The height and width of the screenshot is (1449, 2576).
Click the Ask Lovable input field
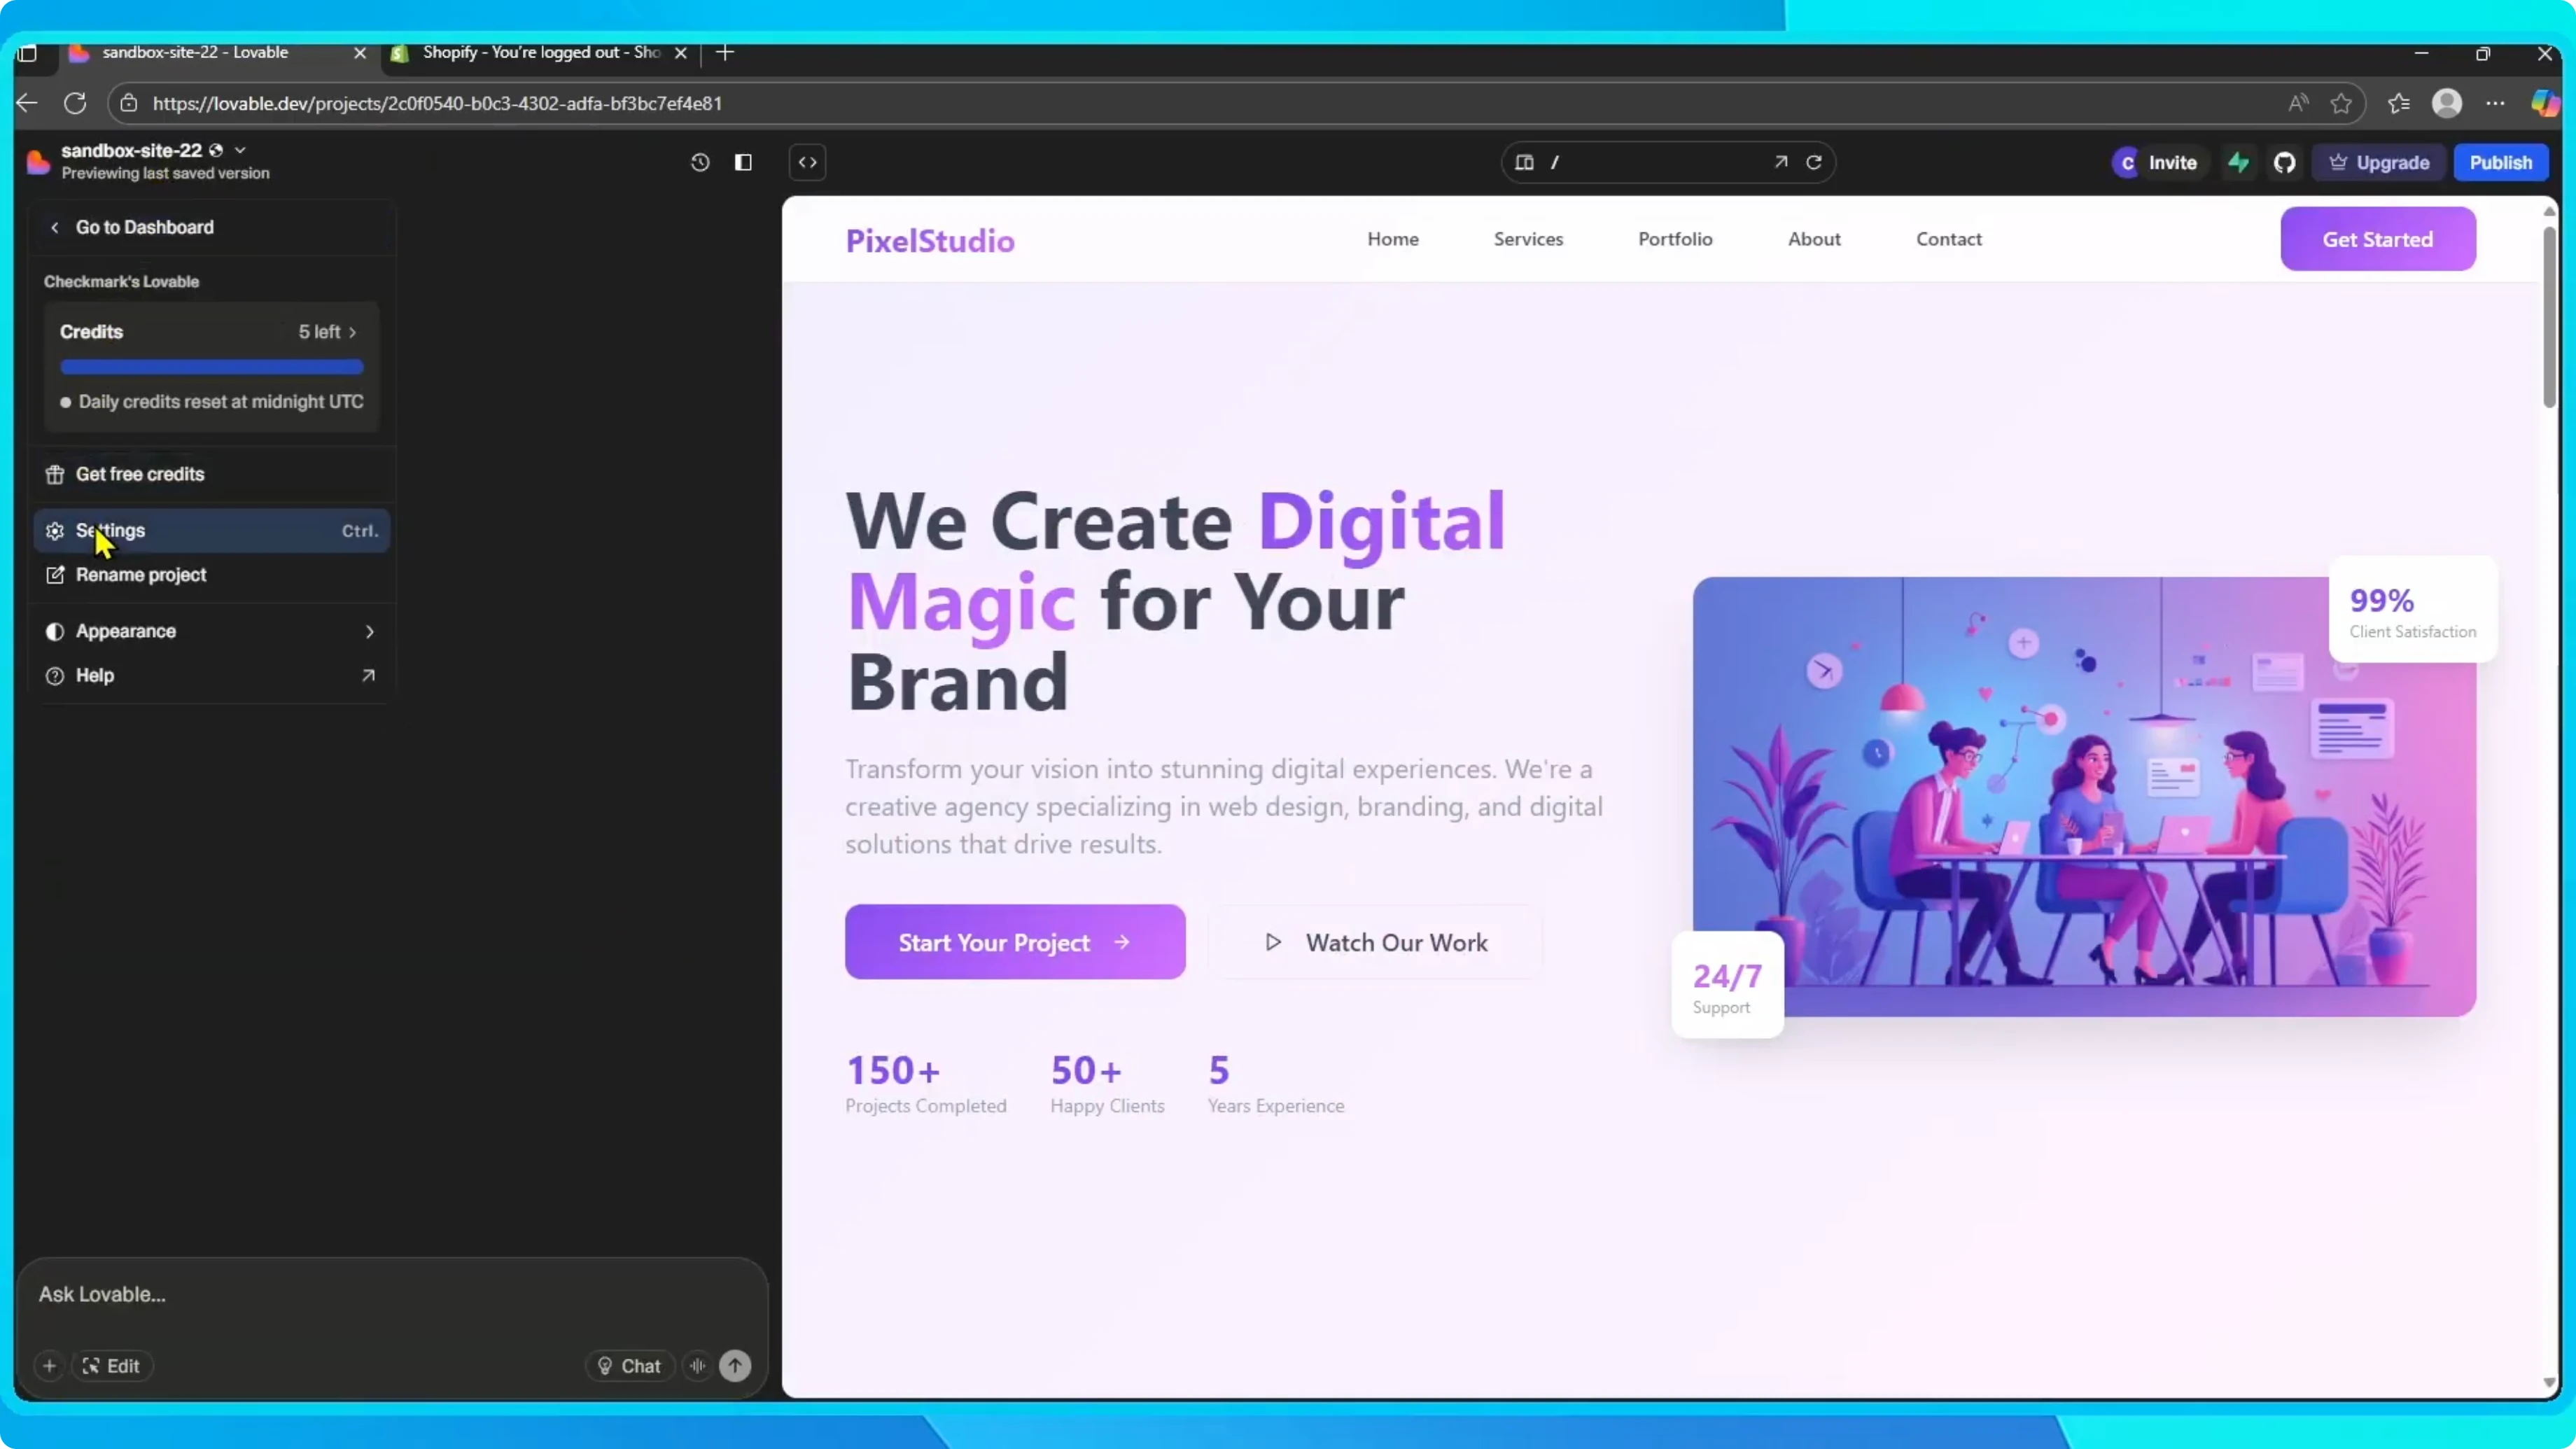[392, 1294]
